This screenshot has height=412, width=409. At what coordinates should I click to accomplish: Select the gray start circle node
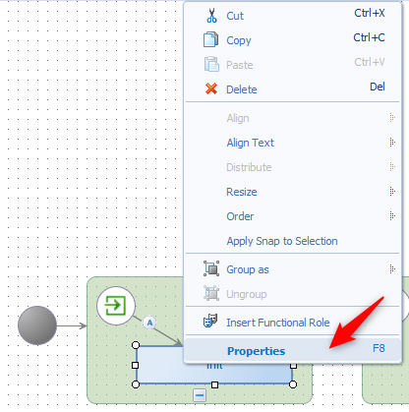click(37, 325)
